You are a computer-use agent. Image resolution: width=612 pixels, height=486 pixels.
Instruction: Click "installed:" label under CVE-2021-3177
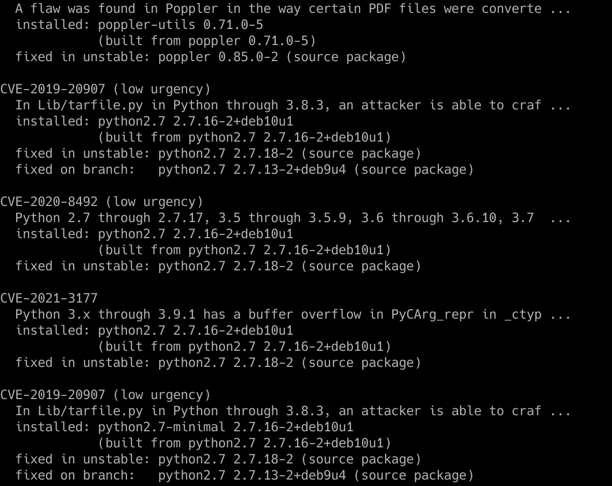pyautogui.click(x=53, y=330)
